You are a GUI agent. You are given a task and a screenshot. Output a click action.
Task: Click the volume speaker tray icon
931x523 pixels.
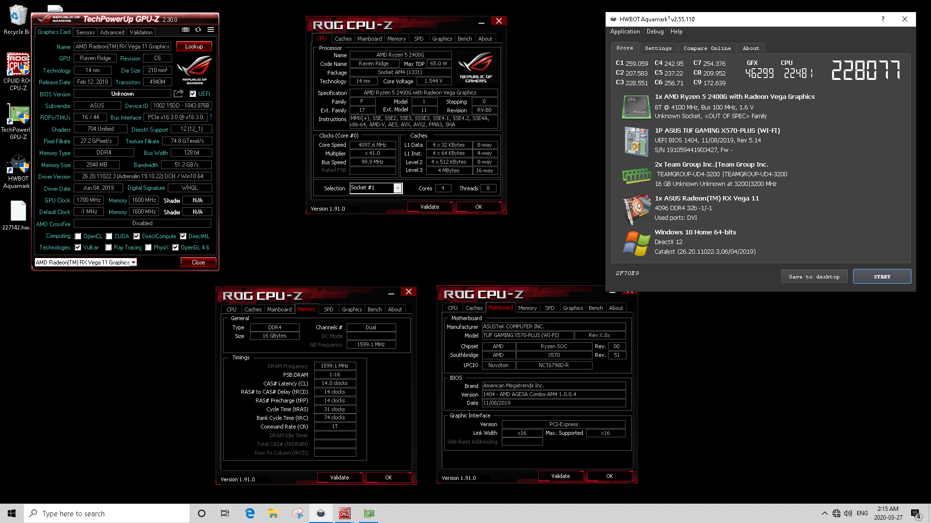[848, 513]
